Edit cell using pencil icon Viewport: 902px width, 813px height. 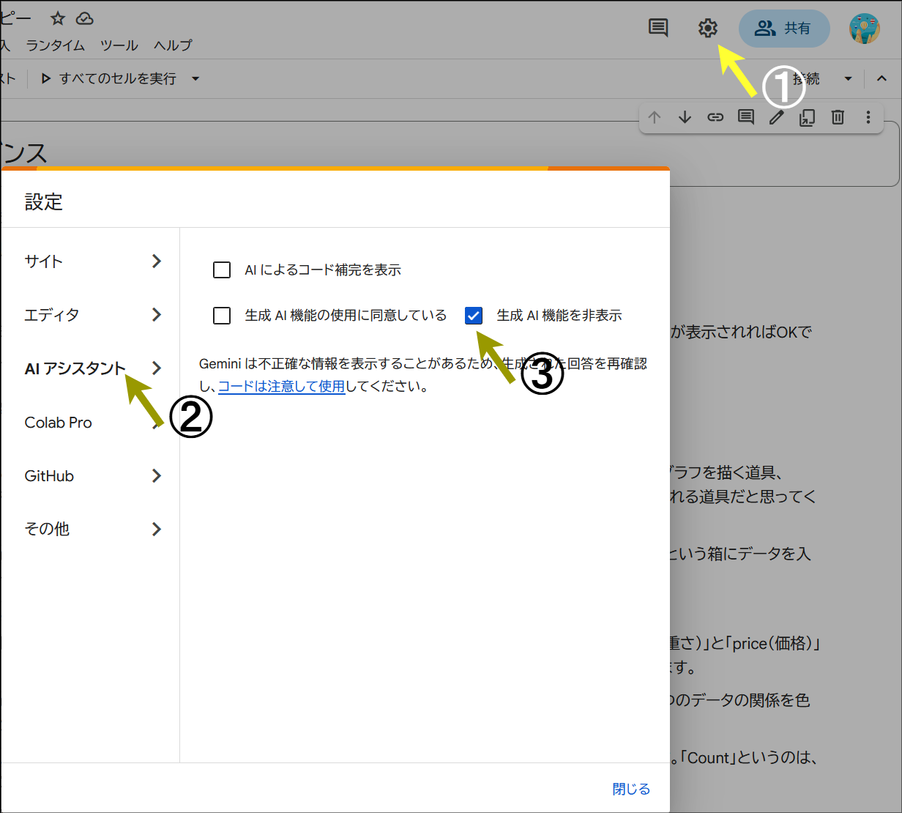tap(777, 117)
